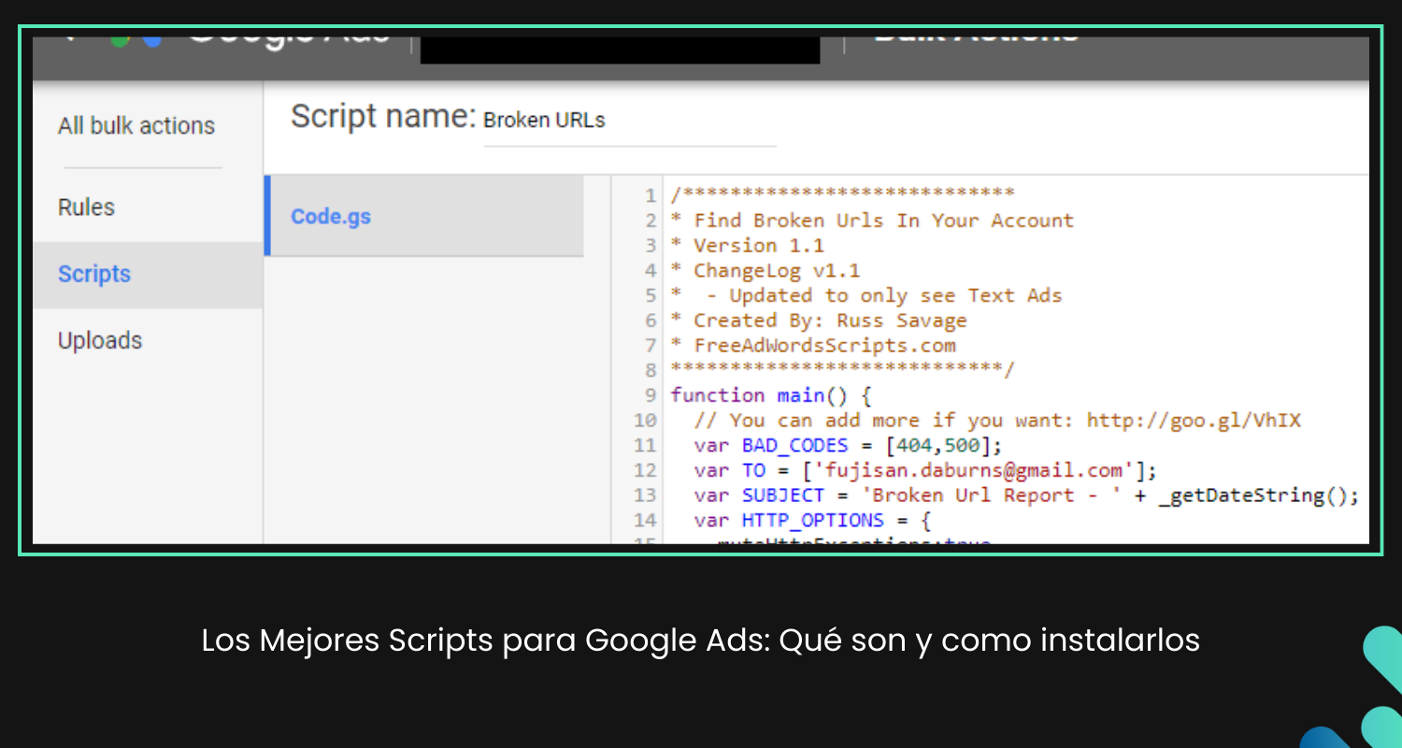This screenshot has height=748, width=1402.
Task: Navigate to All bulk actions
Action: [136, 125]
